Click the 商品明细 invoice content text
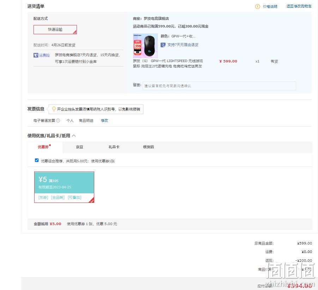Viewport: 318px width, 290px height. point(86,121)
